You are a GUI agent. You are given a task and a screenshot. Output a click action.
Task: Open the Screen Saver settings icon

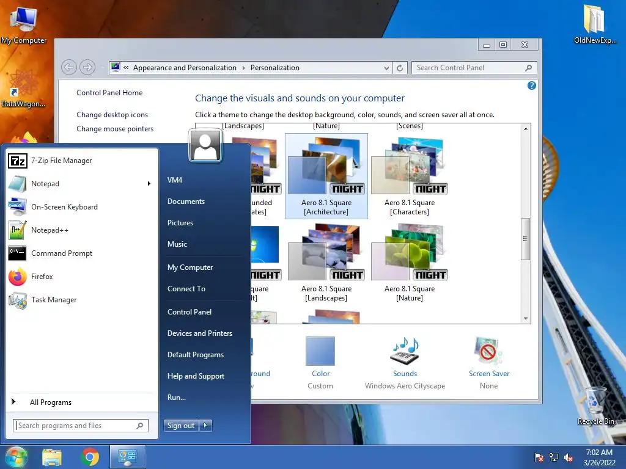pyautogui.click(x=488, y=351)
